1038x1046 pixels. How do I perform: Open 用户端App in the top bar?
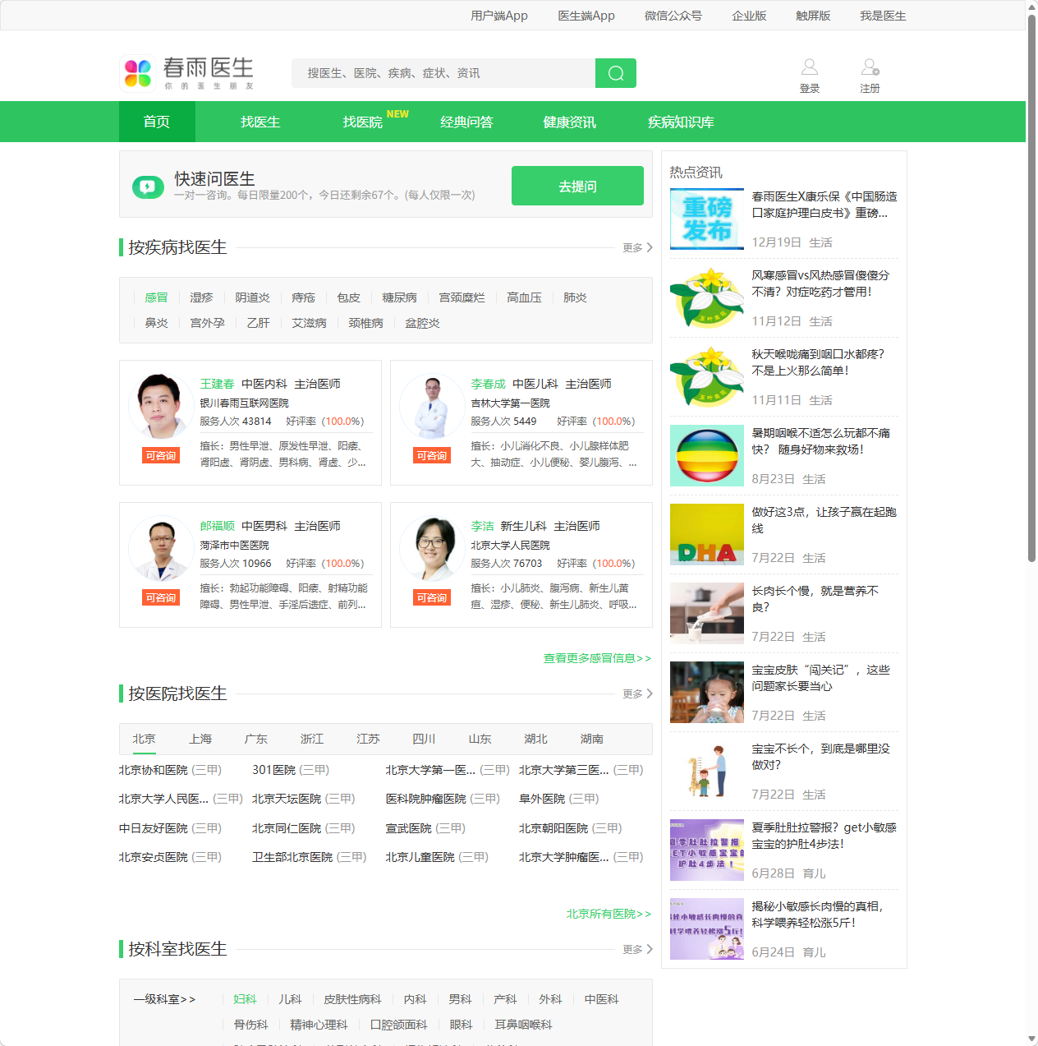coord(498,16)
